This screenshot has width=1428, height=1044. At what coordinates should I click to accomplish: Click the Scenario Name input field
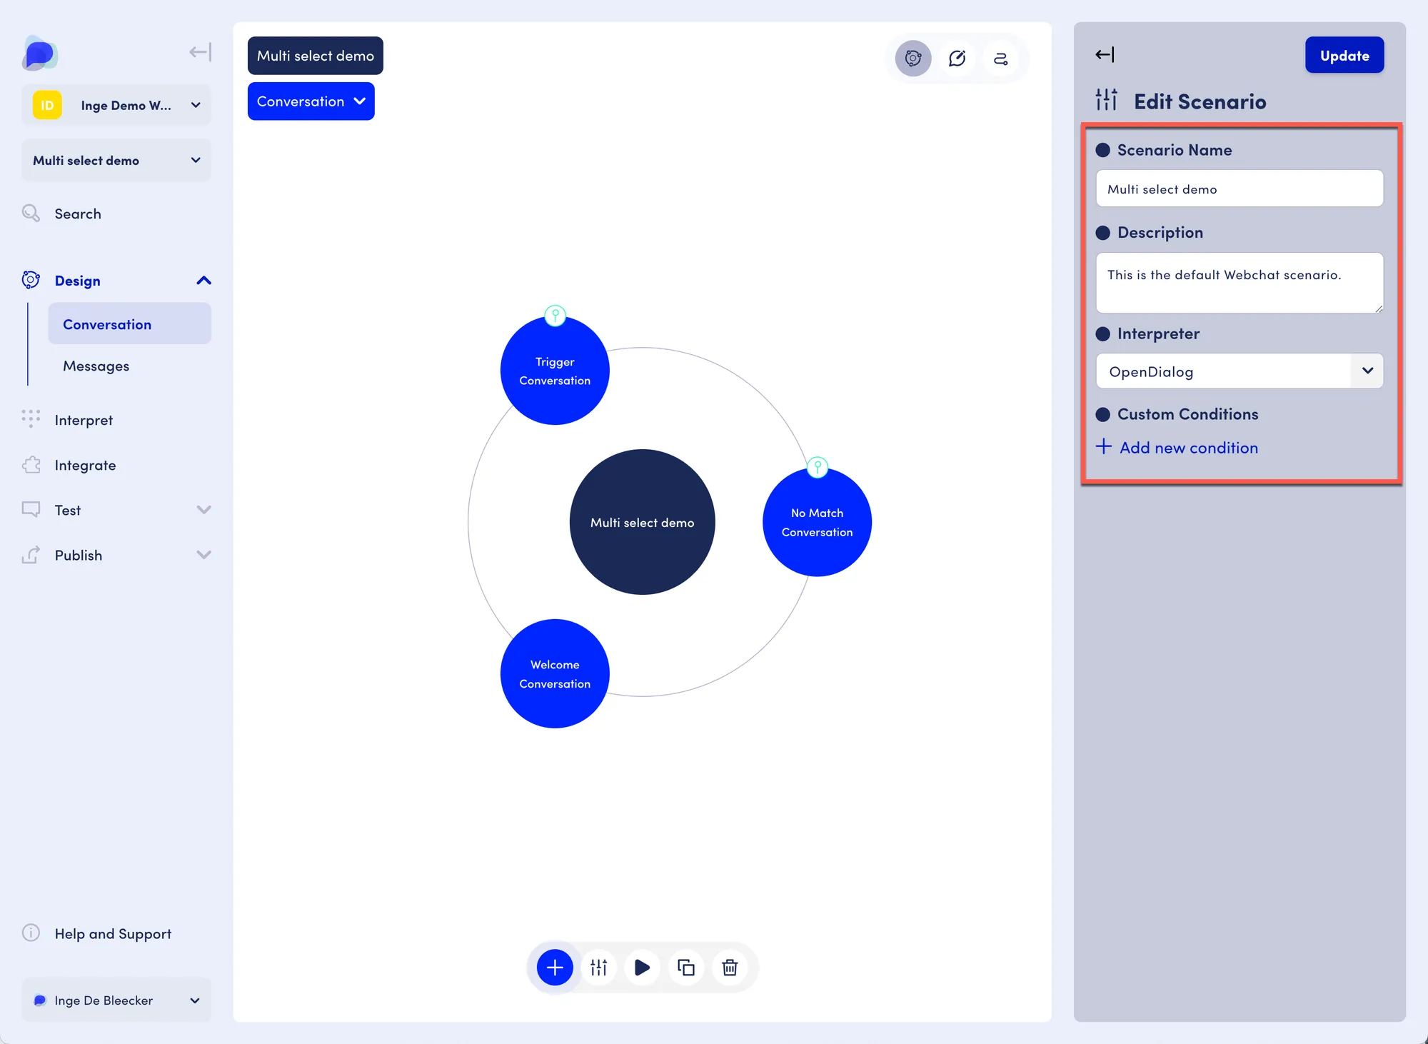pyautogui.click(x=1240, y=189)
